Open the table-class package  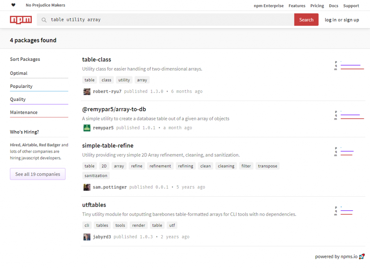pos(96,59)
